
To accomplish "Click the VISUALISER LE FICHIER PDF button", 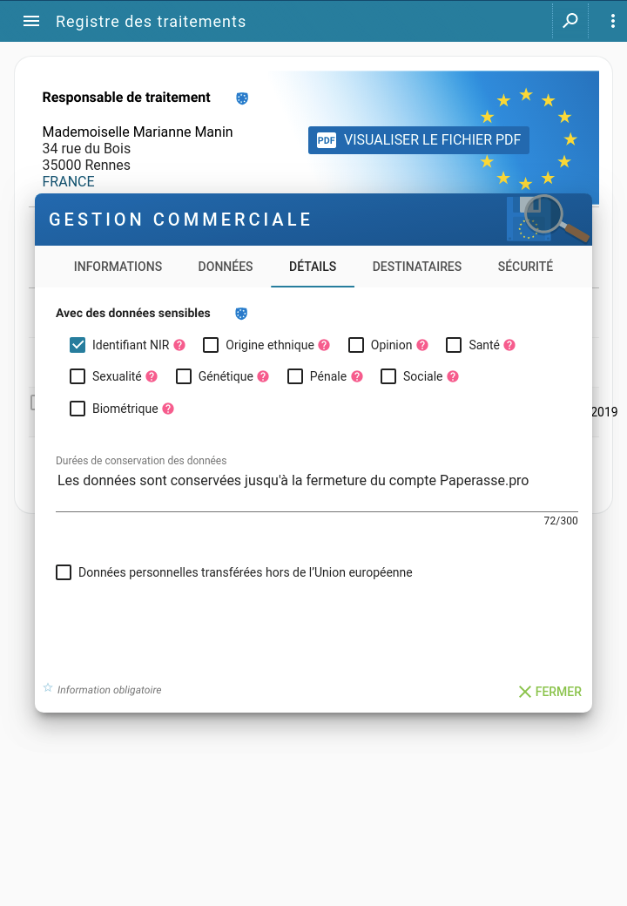I will click(419, 139).
